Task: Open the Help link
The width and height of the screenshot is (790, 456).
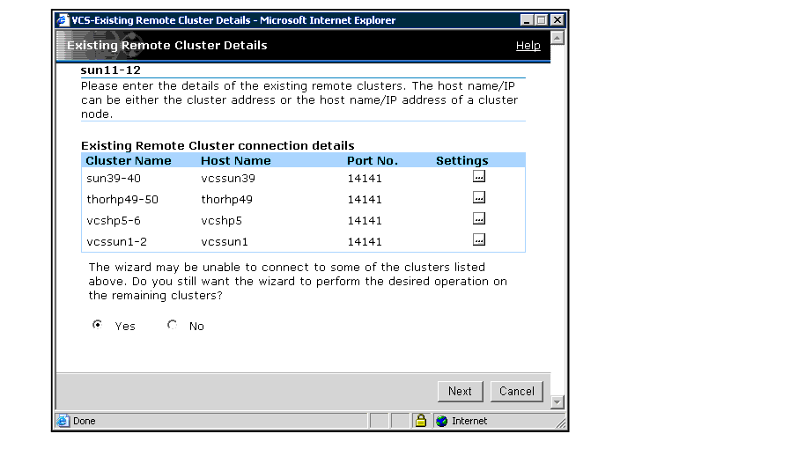Action: coord(528,46)
